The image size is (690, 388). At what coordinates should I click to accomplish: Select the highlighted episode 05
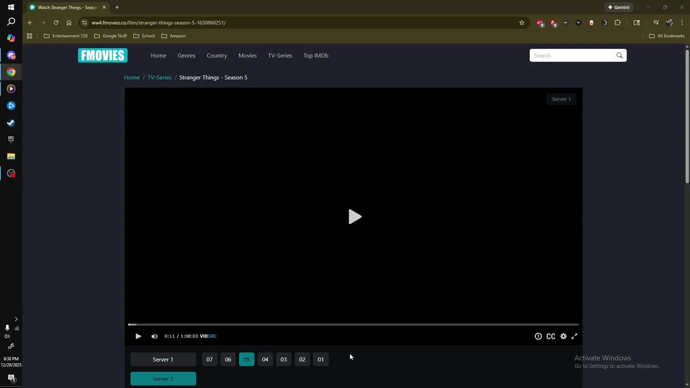click(246, 359)
